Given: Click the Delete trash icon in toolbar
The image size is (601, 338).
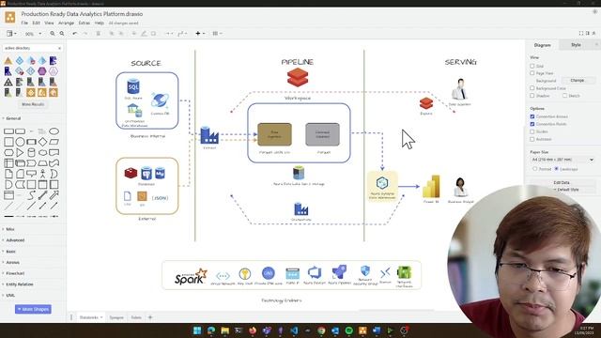Looking at the screenshot, I should (98, 34).
